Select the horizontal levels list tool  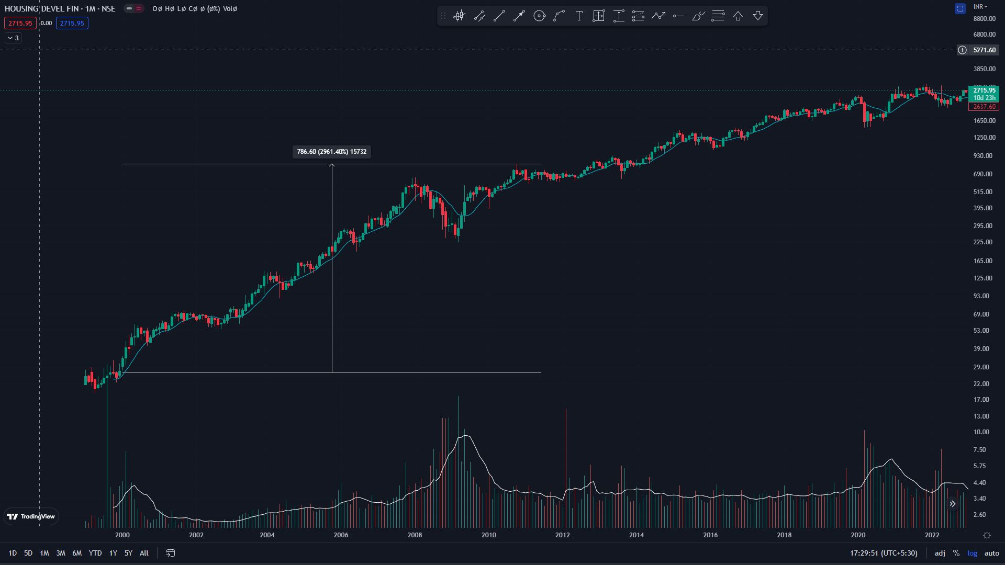tap(718, 16)
